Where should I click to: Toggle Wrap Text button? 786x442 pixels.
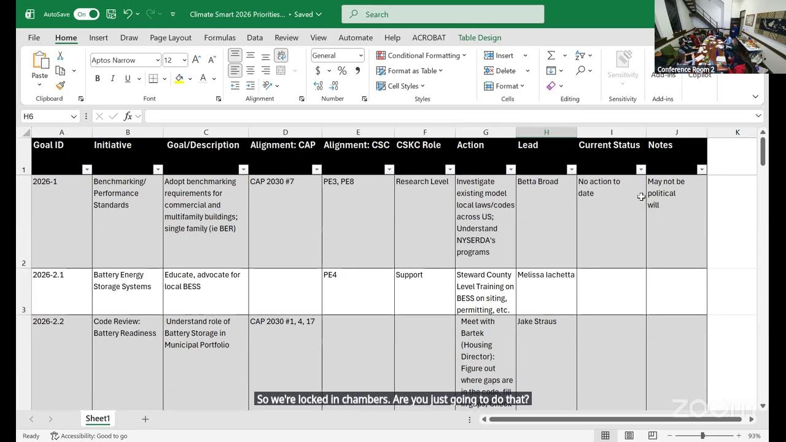281,55
